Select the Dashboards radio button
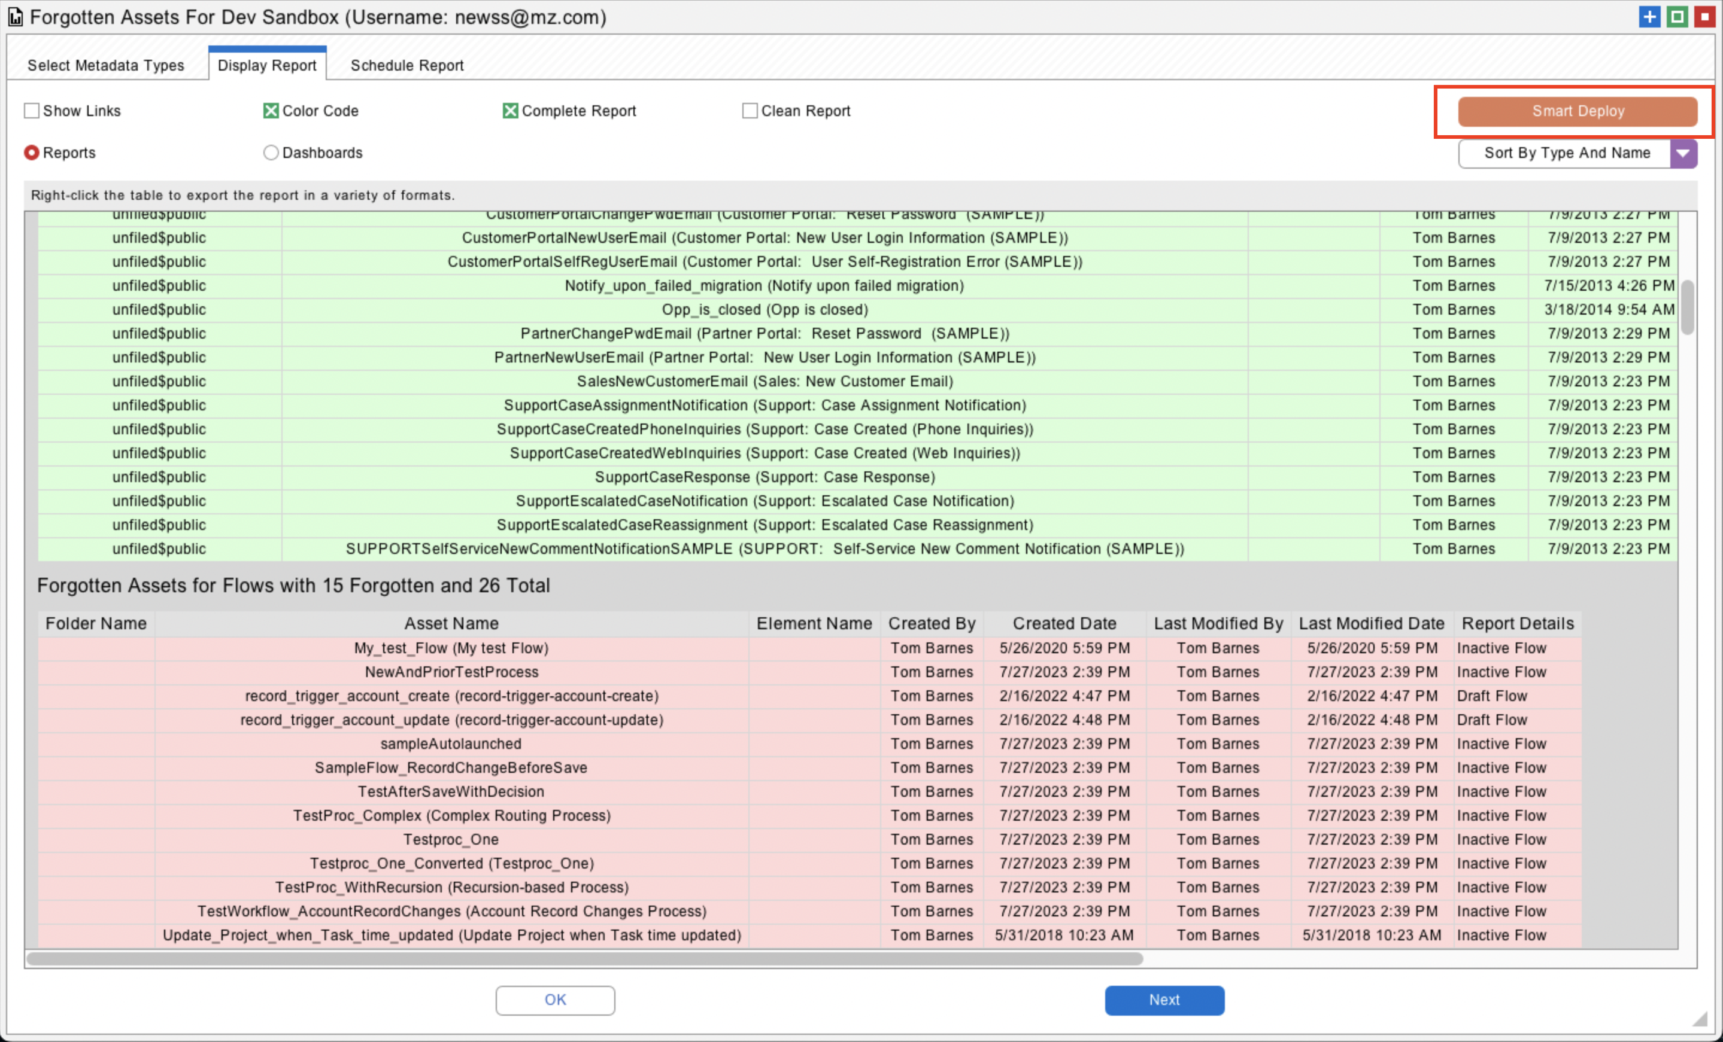Screen dimensions: 1723x1042 tap(271, 153)
